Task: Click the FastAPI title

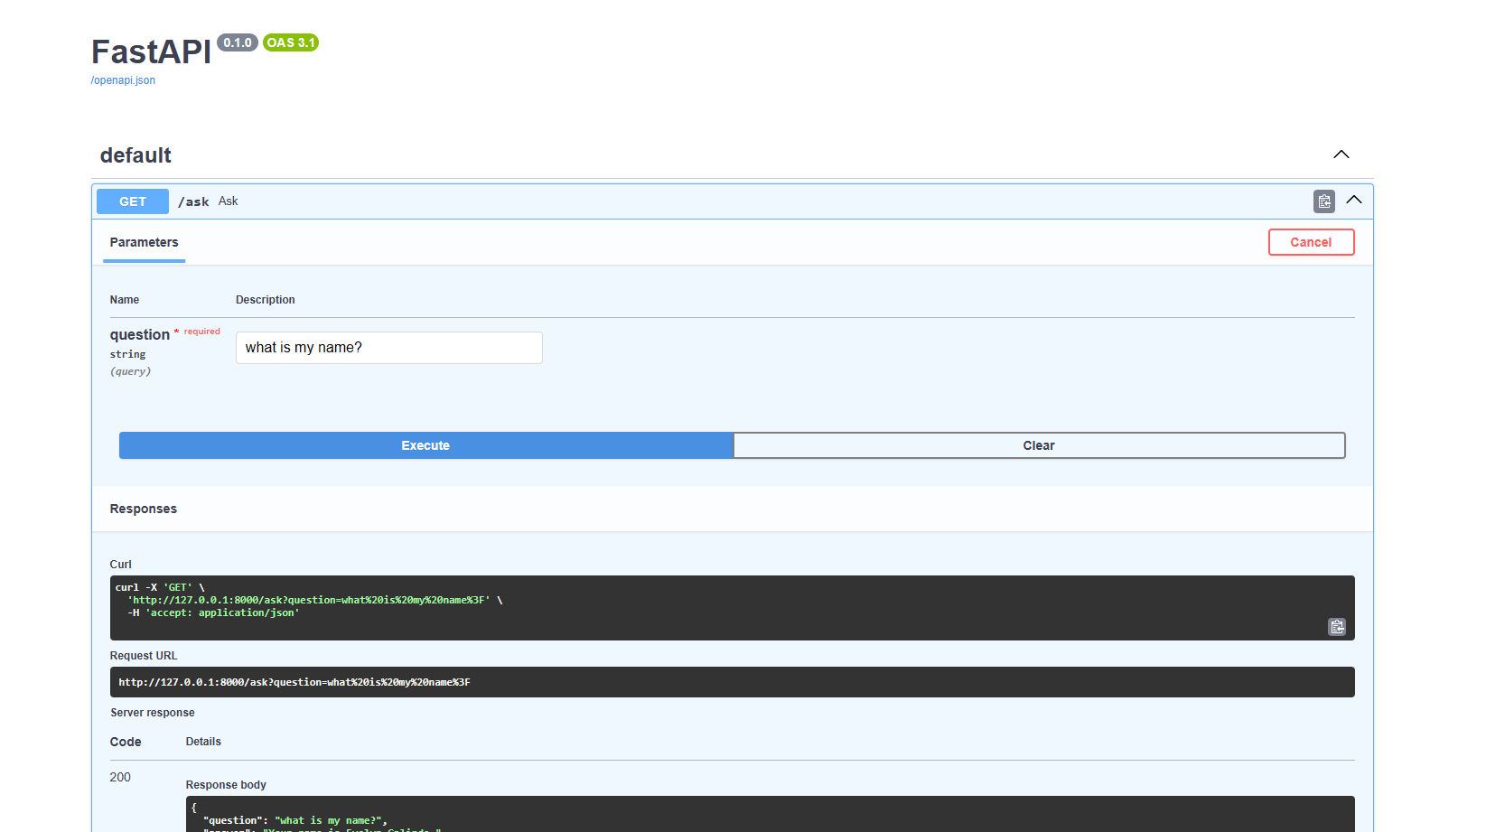Action: click(x=151, y=51)
